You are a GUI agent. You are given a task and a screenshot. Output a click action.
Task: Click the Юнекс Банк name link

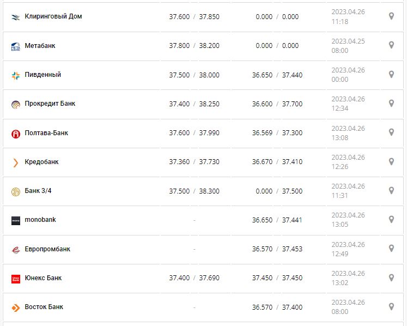coord(43,278)
